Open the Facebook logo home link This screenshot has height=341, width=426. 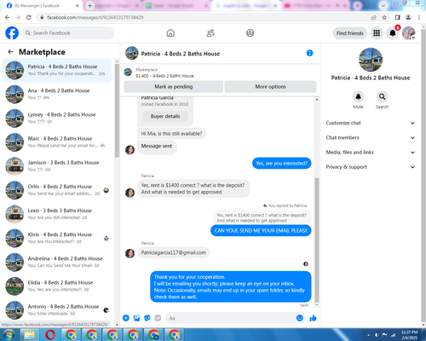coord(12,33)
